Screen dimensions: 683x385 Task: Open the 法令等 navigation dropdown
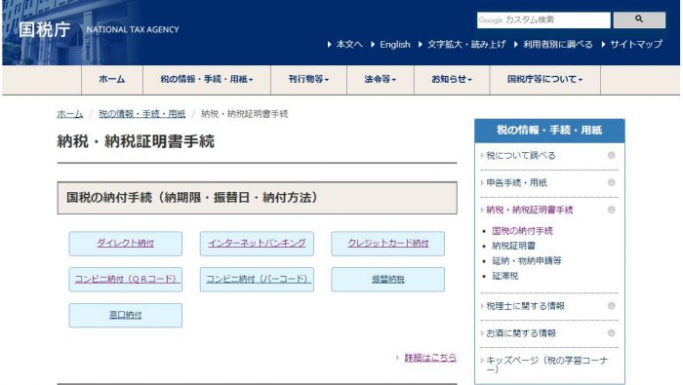click(x=381, y=79)
